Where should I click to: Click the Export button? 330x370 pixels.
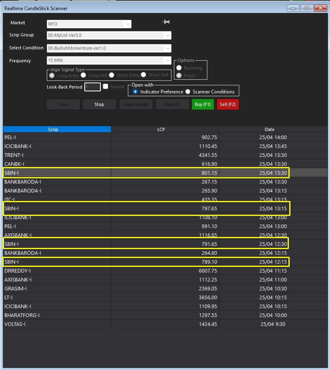[172, 104]
